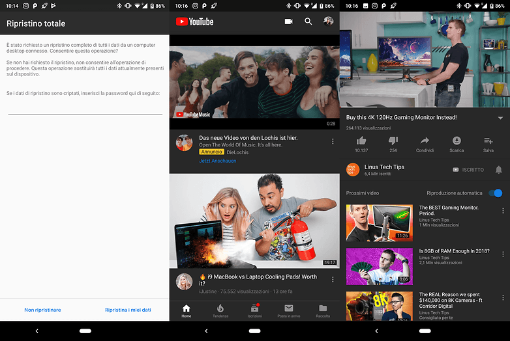Tap the YouTube logo in header

[x=194, y=21]
